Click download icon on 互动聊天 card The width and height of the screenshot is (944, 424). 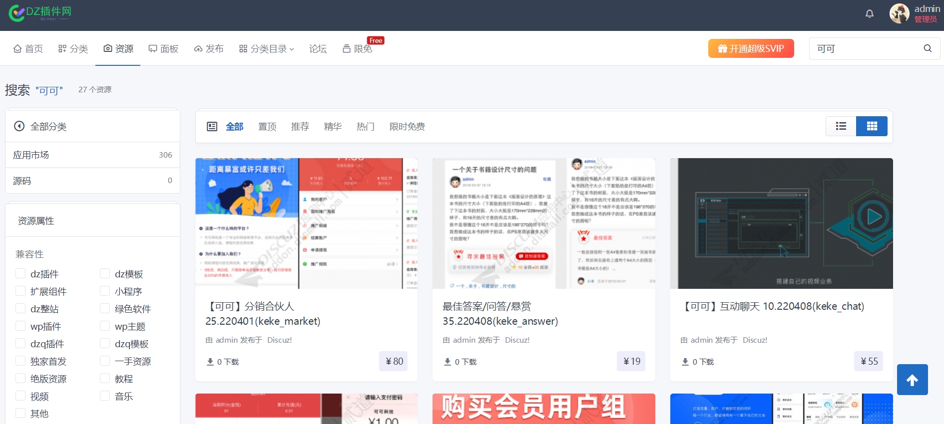[685, 362]
